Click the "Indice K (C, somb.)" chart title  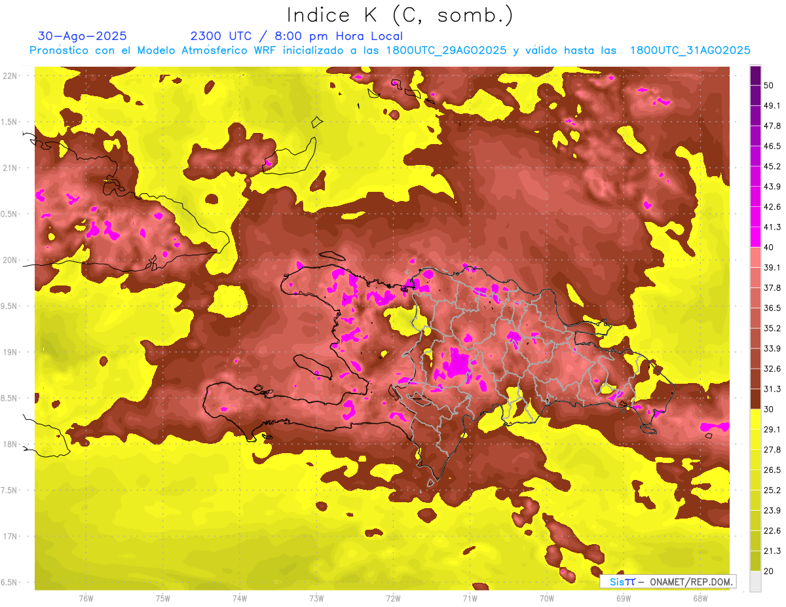[400, 14]
